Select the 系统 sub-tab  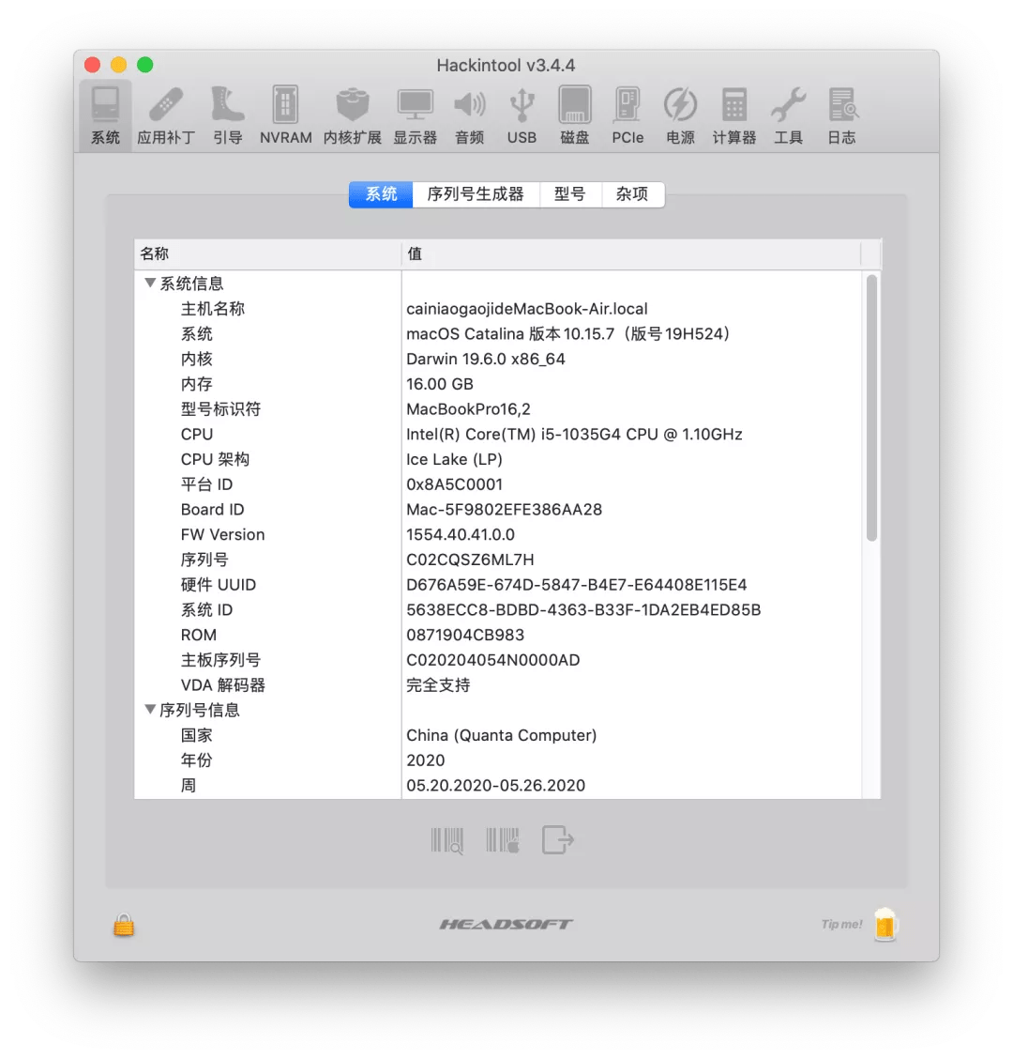tap(381, 194)
